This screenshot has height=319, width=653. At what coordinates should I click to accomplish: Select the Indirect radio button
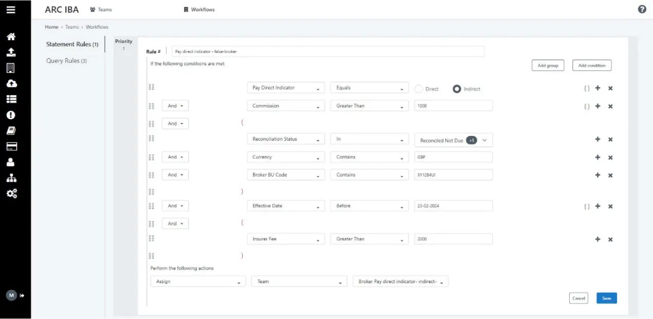coord(456,88)
